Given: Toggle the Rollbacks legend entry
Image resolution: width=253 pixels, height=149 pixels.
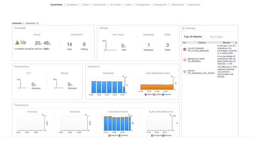Looking at the screenshot, I should point(113,136).
